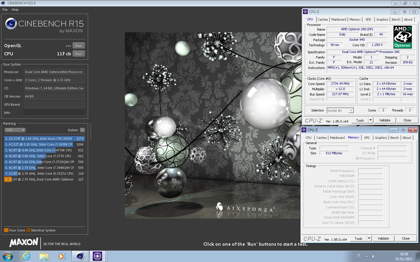Click Close button in lower CPU-Z window
The image size is (420, 262).
click(x=406, y=238)
